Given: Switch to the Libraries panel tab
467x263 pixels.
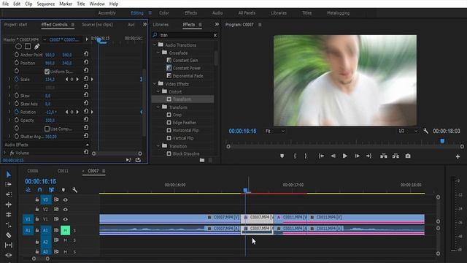Looking at the screenshot, I should pos(161,25).
